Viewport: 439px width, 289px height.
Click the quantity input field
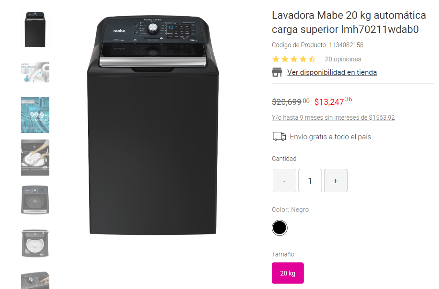310,181
